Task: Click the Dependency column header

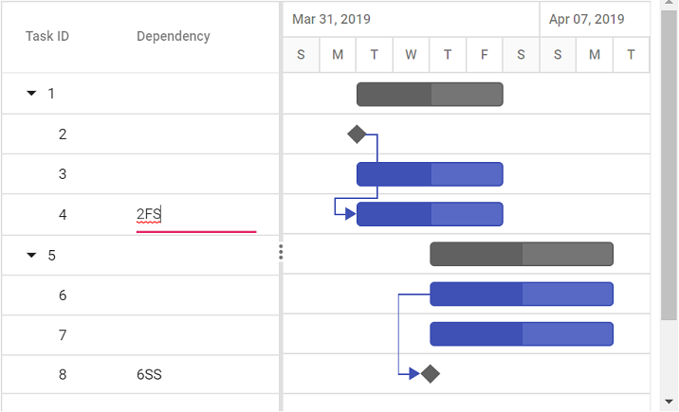Action: [174, 36]
